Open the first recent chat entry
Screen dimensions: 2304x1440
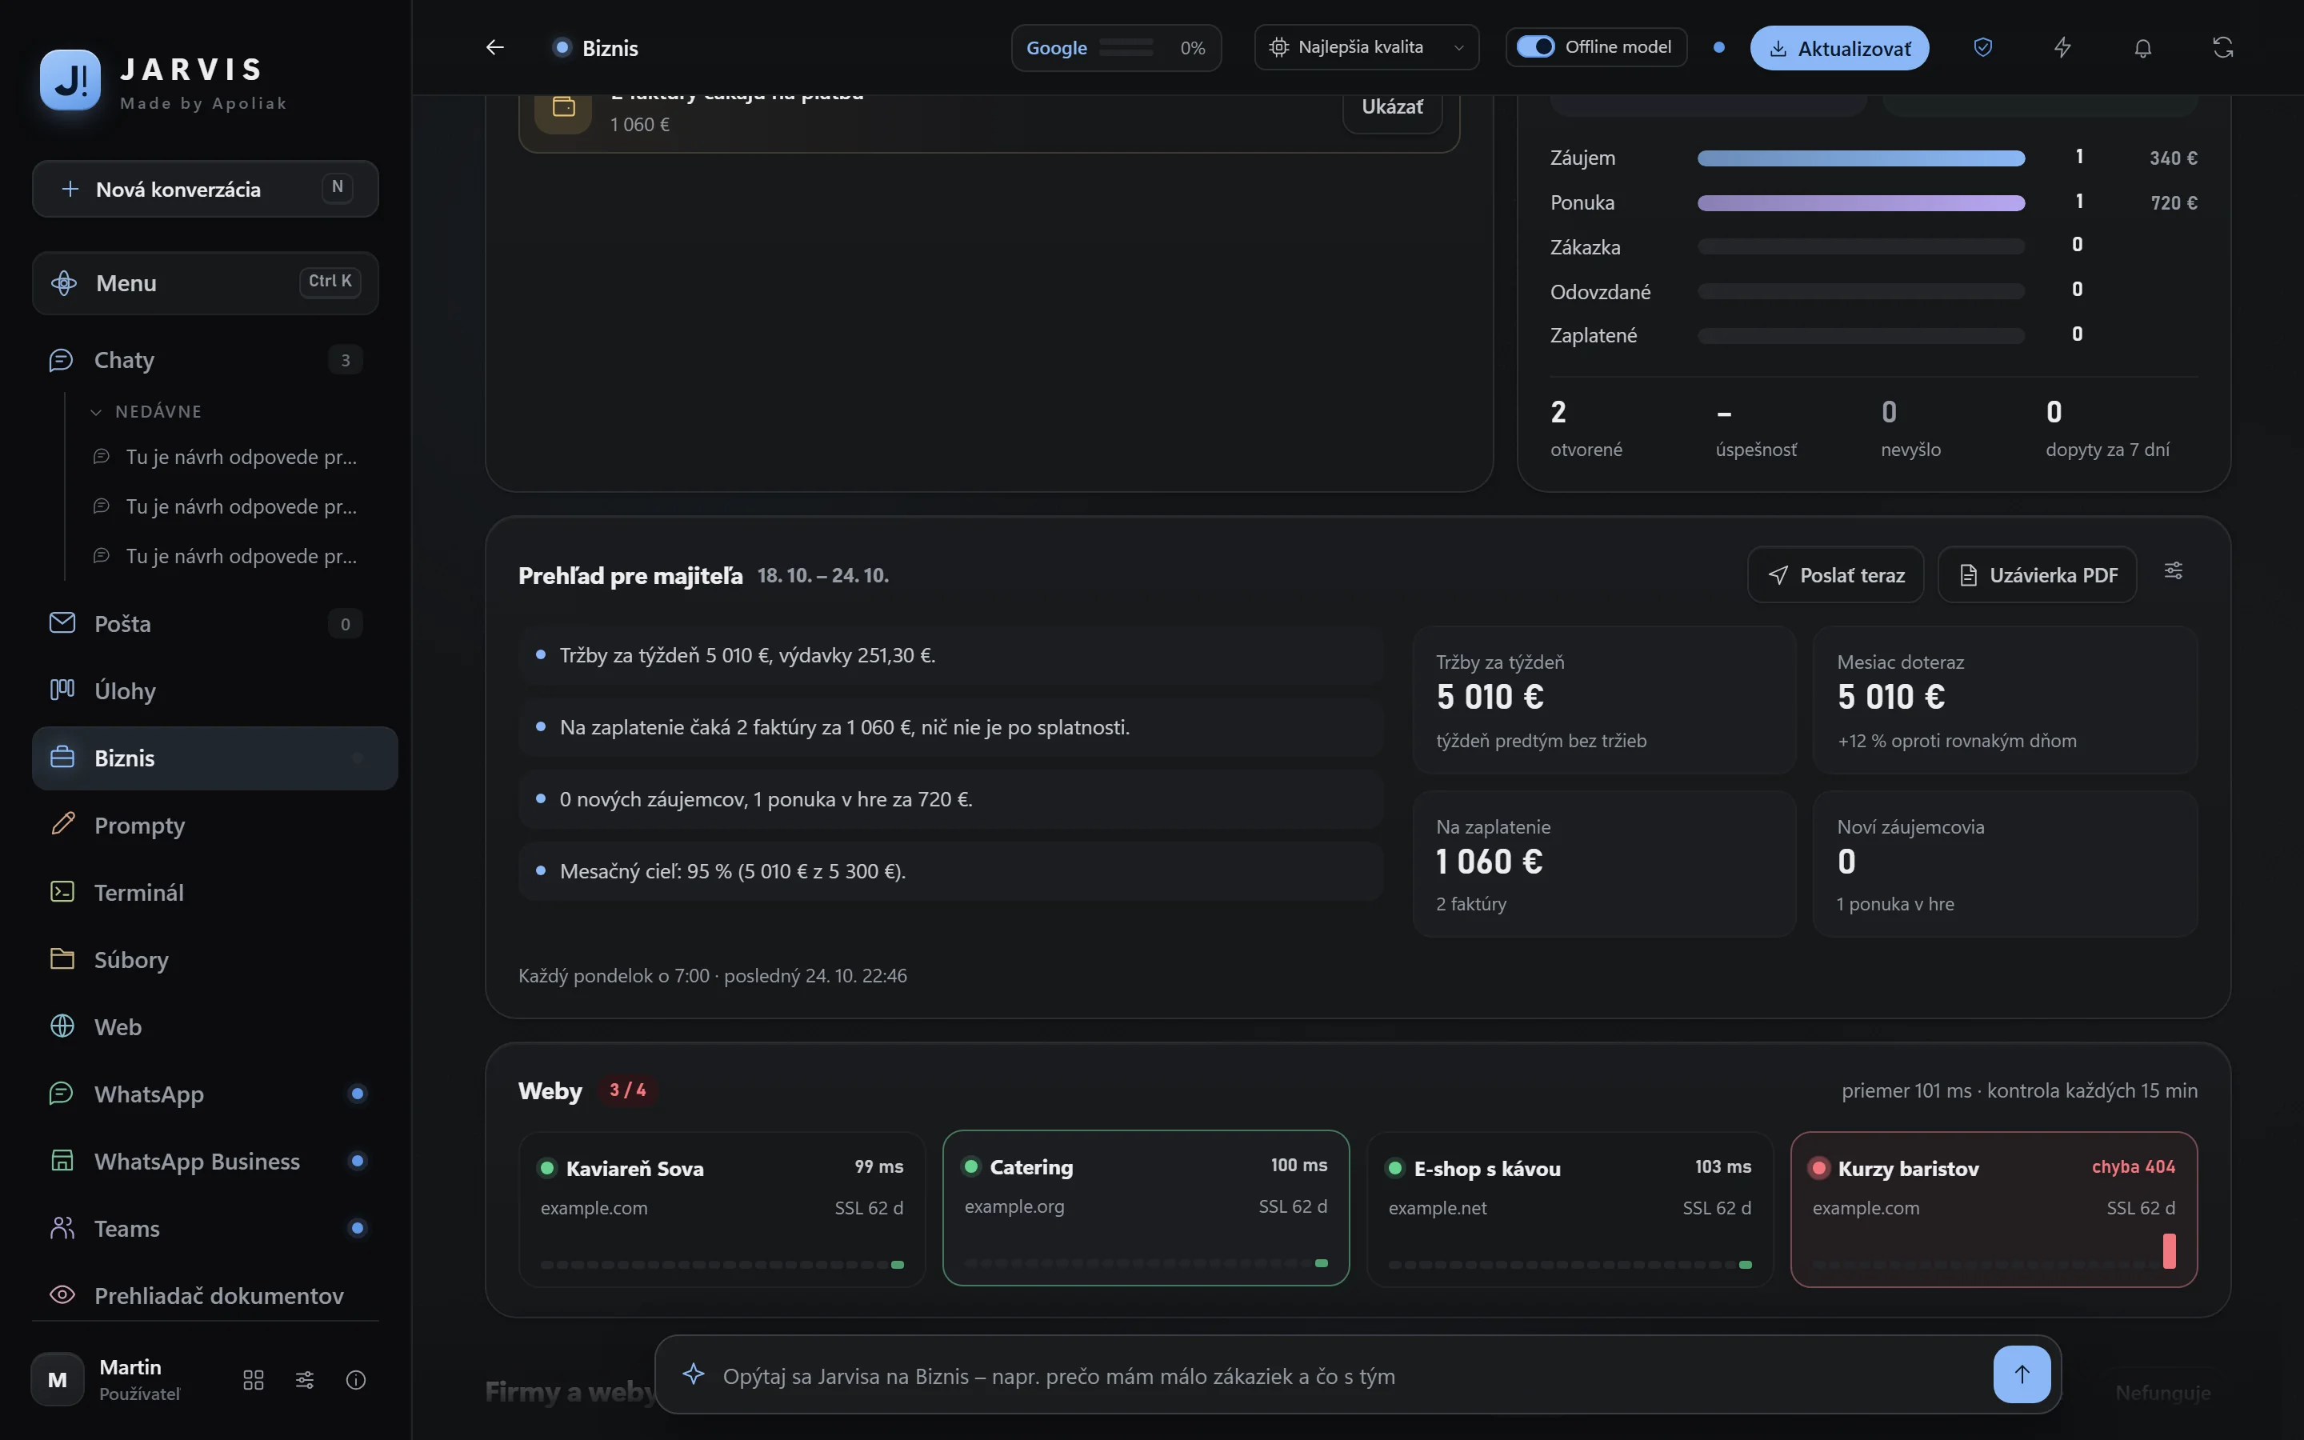point(229,457)
